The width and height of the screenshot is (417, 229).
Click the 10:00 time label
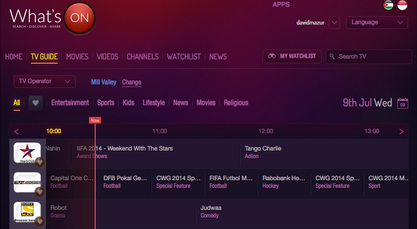[x=54, y=131]
